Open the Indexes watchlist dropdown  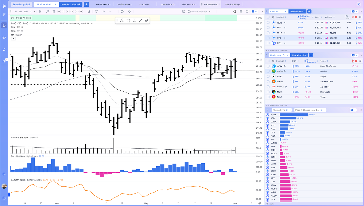pos(278,11)
